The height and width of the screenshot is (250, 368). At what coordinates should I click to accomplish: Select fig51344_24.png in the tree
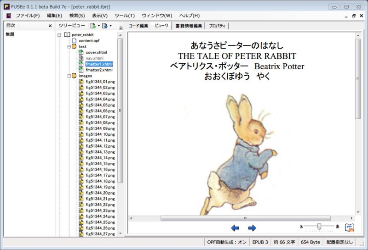pyautogui.click(x=100, y=217)
